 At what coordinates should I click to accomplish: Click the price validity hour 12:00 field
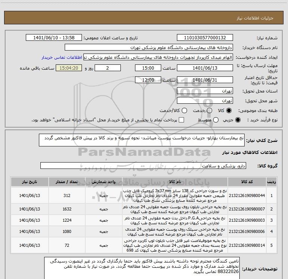coord(148,80)
